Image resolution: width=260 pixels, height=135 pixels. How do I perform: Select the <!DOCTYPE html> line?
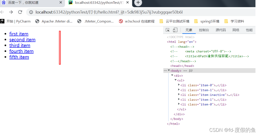[181, 37]
